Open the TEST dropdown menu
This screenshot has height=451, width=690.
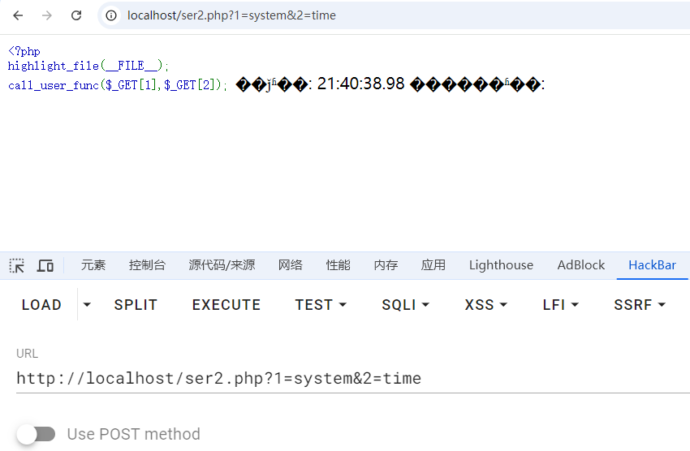pyautogui.click(x=321, y=305)
